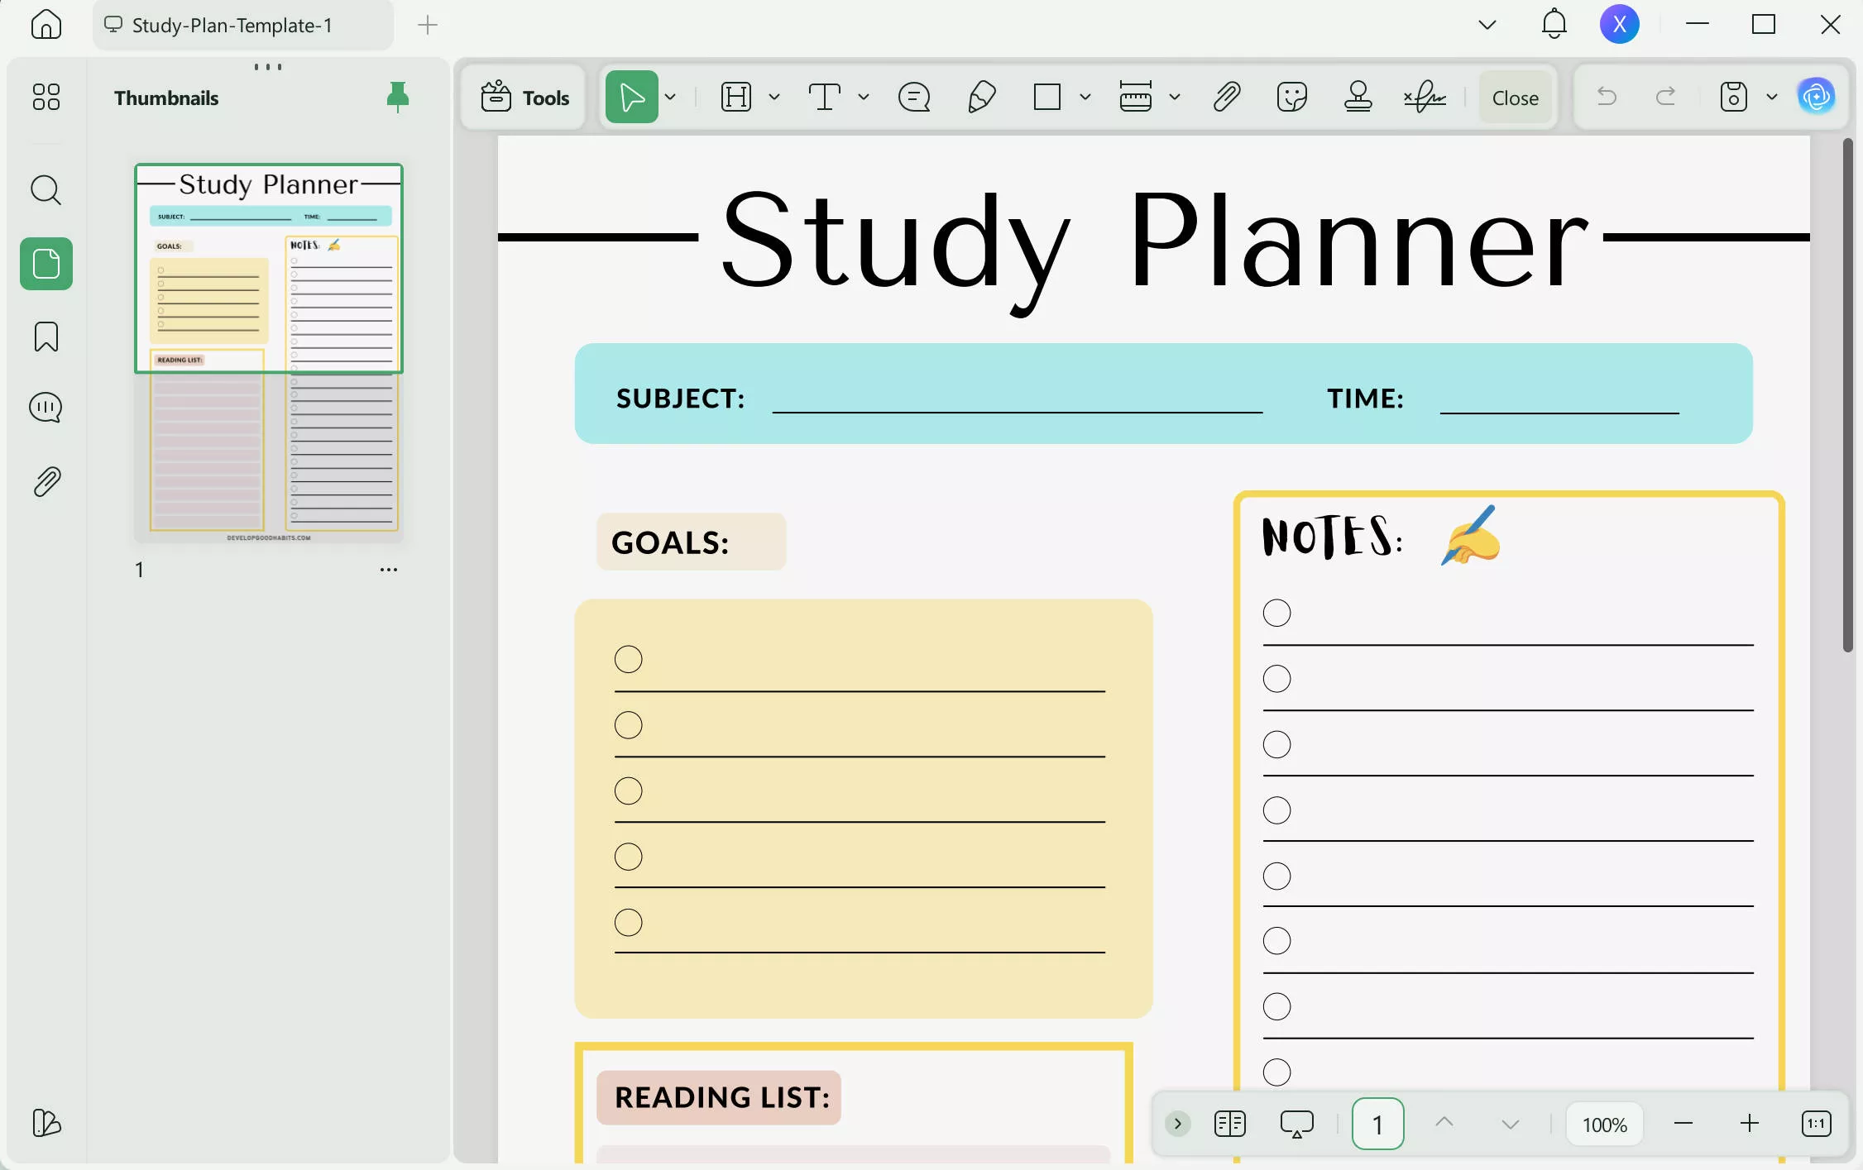The image size is (1863, 1170).
Task: Click the READING LIST: heading
Action: tap(721, 1097)
